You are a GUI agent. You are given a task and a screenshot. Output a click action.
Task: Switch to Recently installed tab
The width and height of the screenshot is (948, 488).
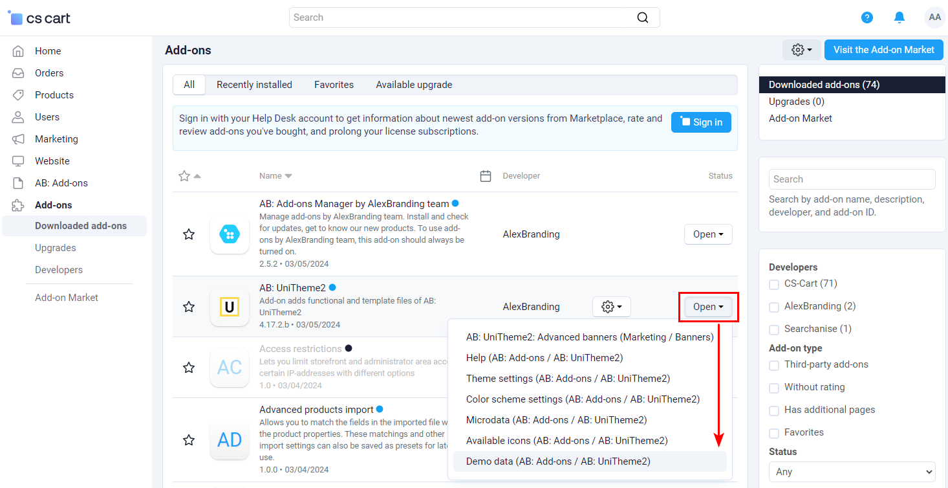pos(254,85)
